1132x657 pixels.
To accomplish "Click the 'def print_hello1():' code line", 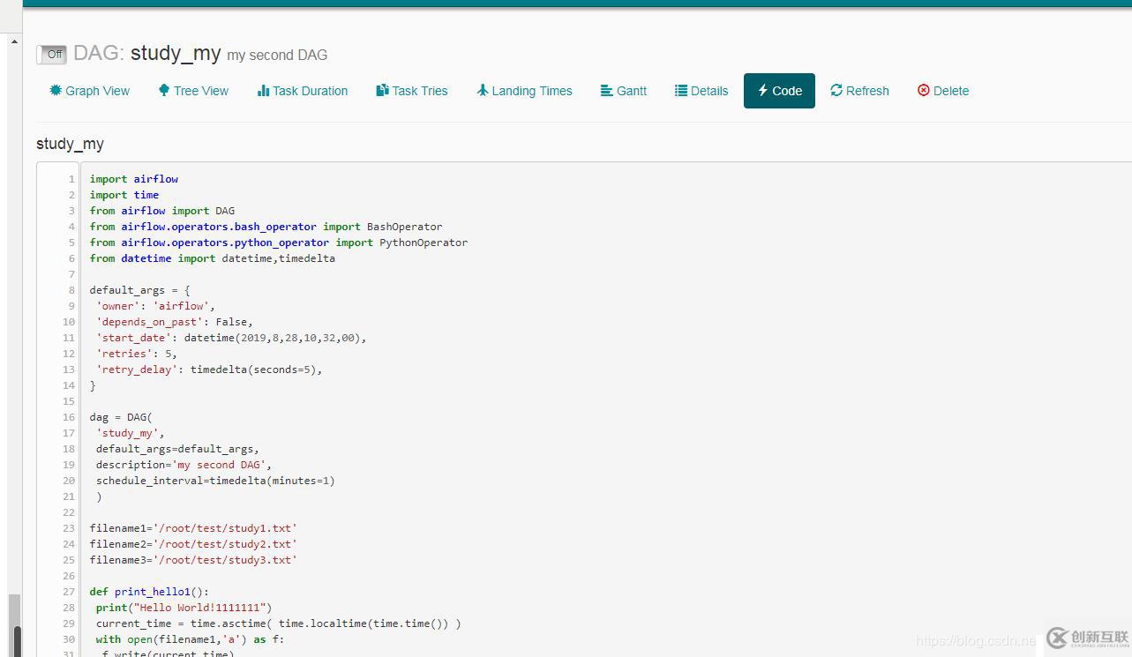I will point(149,592).
